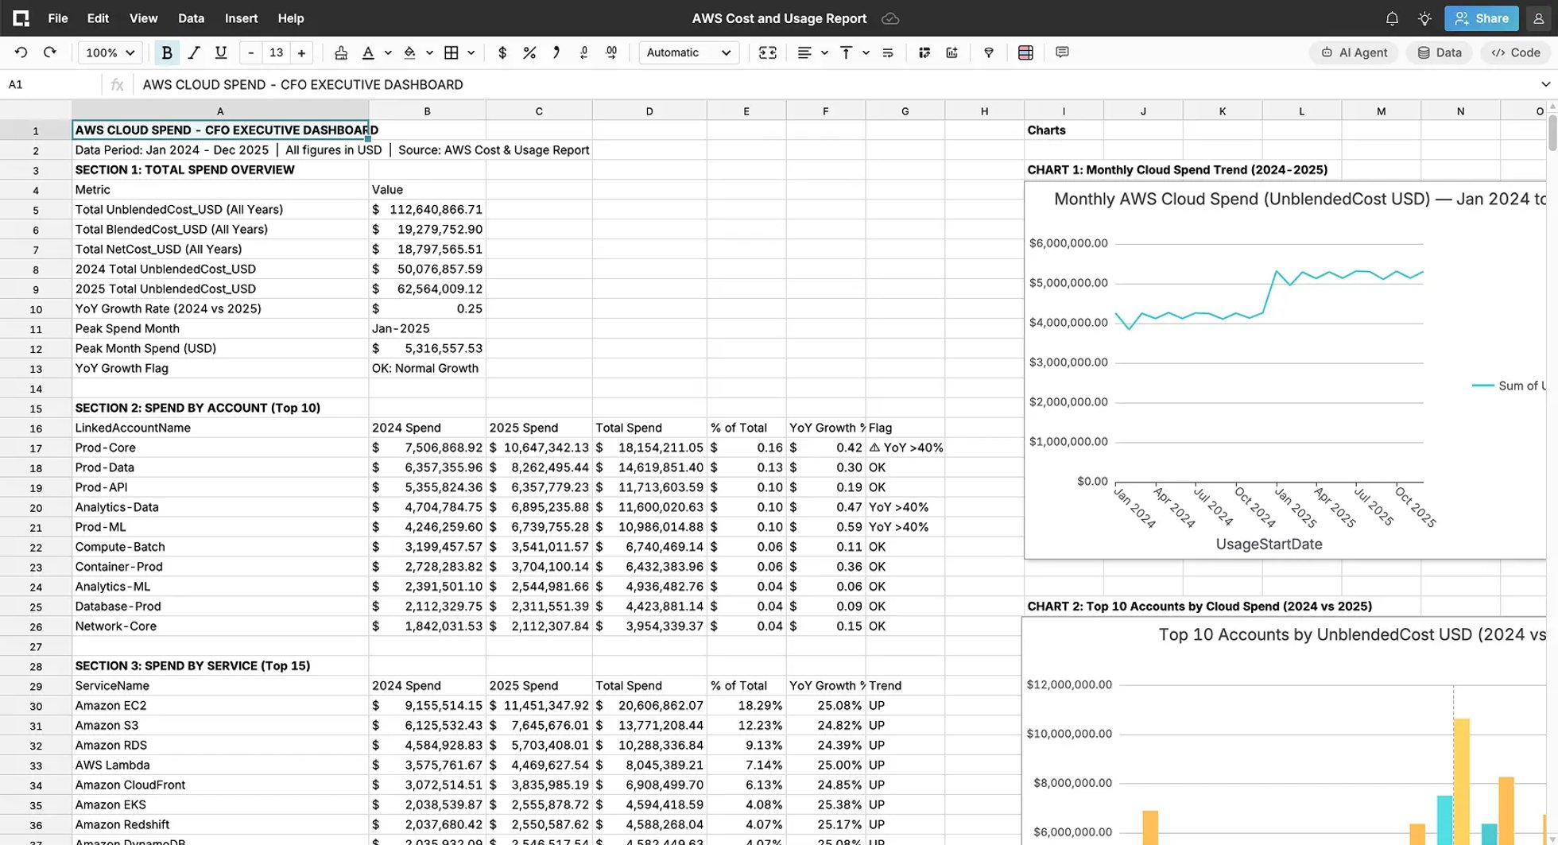This screenshot has height=845, width=1558.
Task: Open the Data menu
Action: point(191,18)
